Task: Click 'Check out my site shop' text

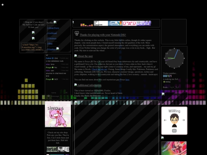Action: pyautogui.click(x=58, y=132)
